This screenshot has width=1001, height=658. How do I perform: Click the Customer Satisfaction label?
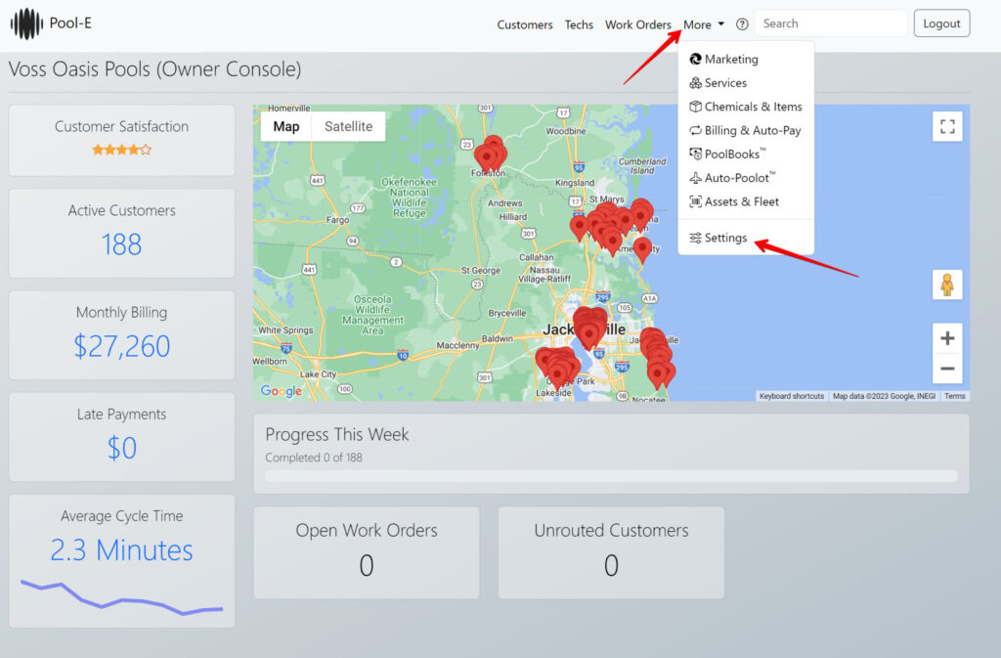click(x=121, y=126)
